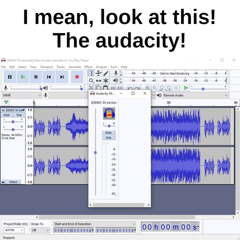Open the MME audio host dropdown
The height and width of the screenshot is (240, 240).
point(22,95)
